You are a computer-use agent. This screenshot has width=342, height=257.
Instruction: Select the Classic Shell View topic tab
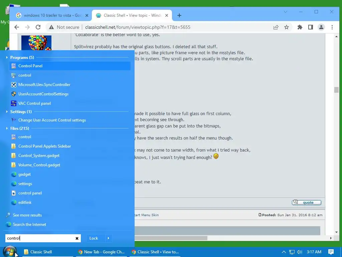click(132, 15)
